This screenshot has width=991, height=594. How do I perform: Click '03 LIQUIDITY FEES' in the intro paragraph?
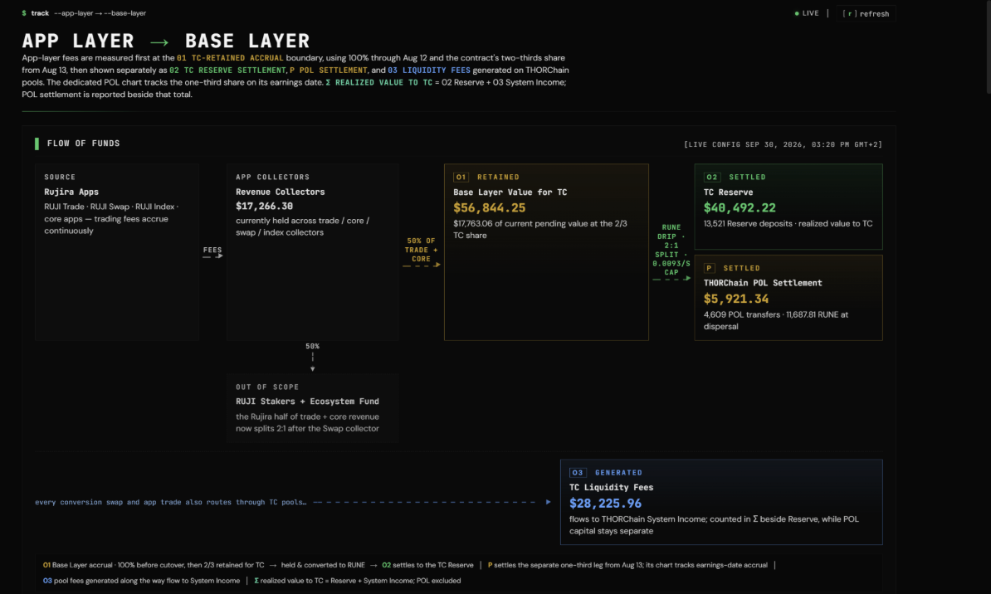pyautogui.click(x=429, y=71)
